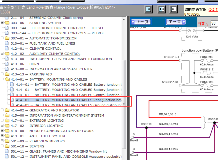This screenshot has width=218, height=160.
Task: Expand the 413-13 PARKING AID folder
Action: pos(2,74)
